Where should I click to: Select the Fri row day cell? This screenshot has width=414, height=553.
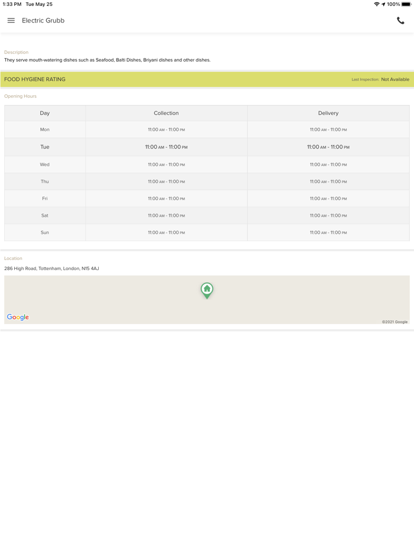tap(45, 198)
